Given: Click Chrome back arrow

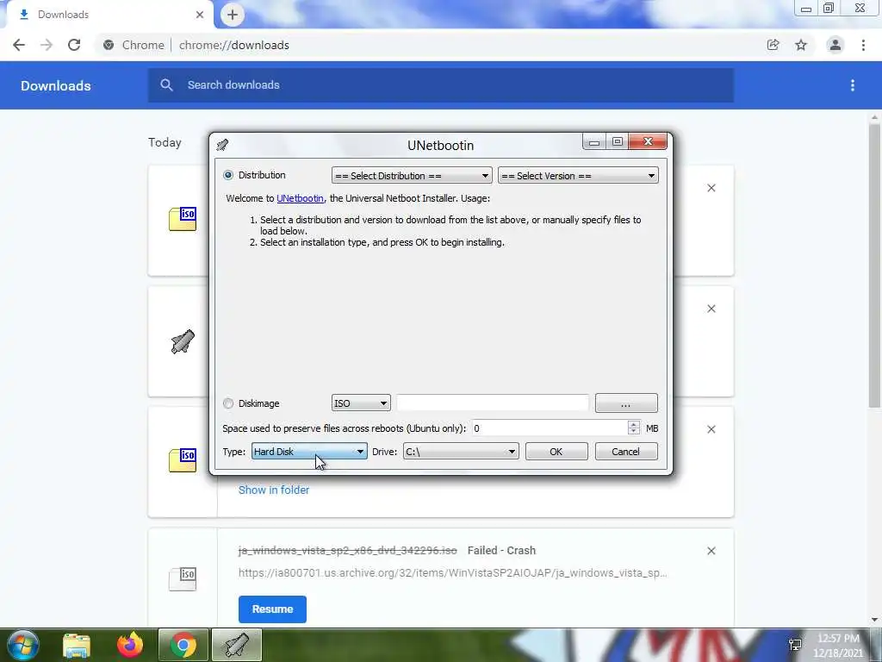Looking at the screenshot, I should (19, 45).
